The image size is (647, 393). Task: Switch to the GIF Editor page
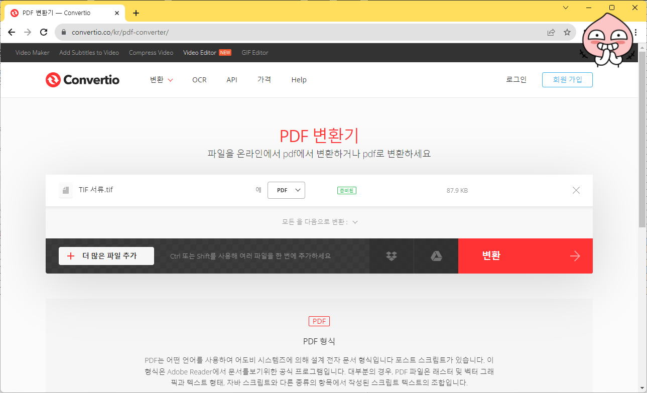click(254, 52)
